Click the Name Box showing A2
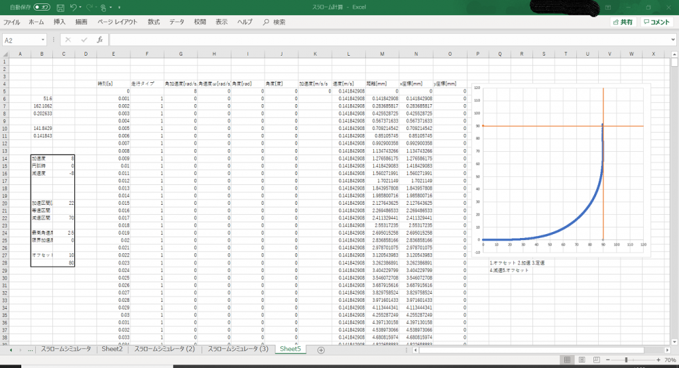 21,40
